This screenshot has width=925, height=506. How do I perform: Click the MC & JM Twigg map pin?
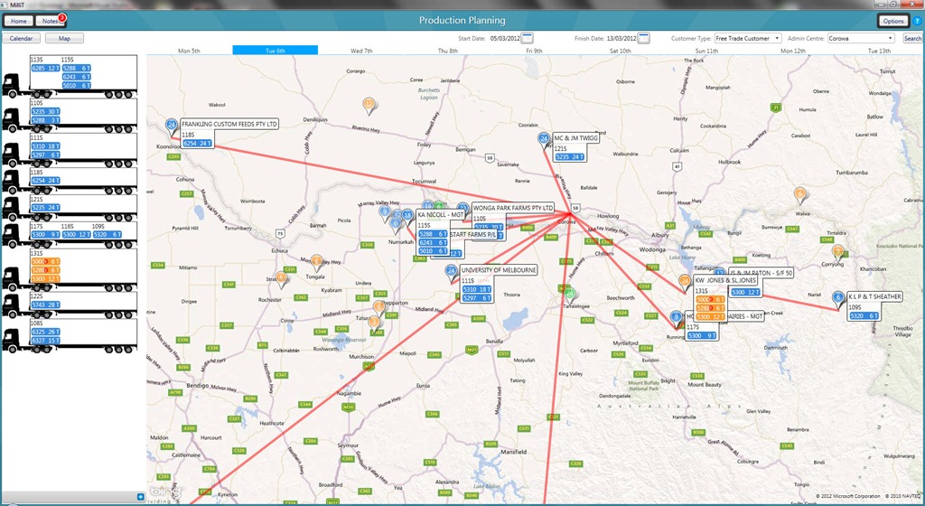[544, 139]
